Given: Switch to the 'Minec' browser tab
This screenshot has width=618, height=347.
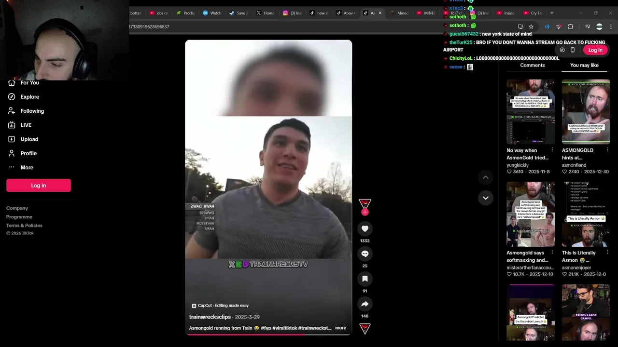Looking at the screenshot, I should (x=399, y=13).
